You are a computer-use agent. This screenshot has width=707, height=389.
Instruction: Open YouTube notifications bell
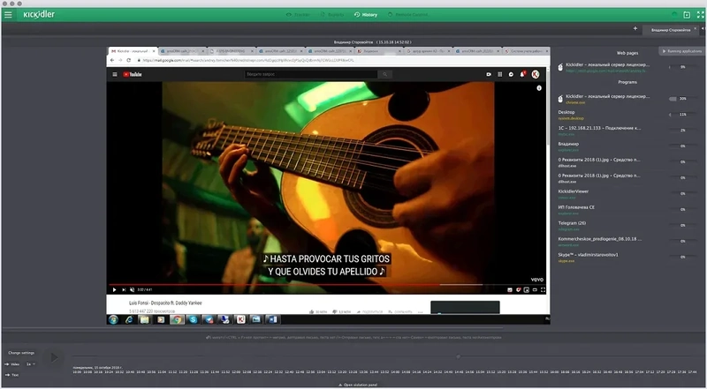pos(522,74)
